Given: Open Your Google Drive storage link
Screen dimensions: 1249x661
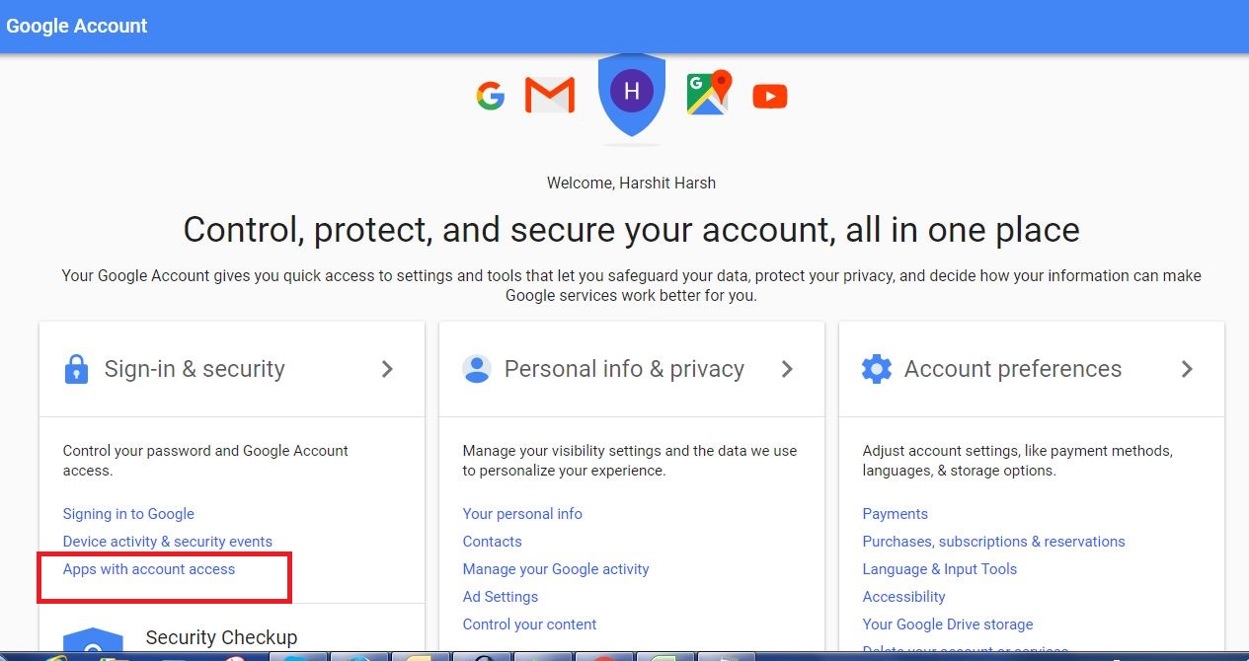Looking at the screenshot, I should 948,624.
